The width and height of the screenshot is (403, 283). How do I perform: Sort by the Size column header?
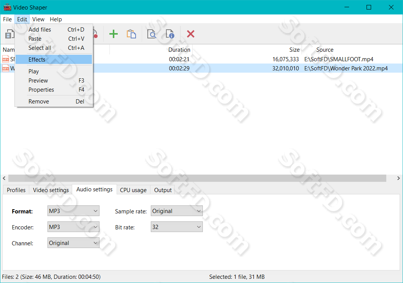click(x=294, y=50)
